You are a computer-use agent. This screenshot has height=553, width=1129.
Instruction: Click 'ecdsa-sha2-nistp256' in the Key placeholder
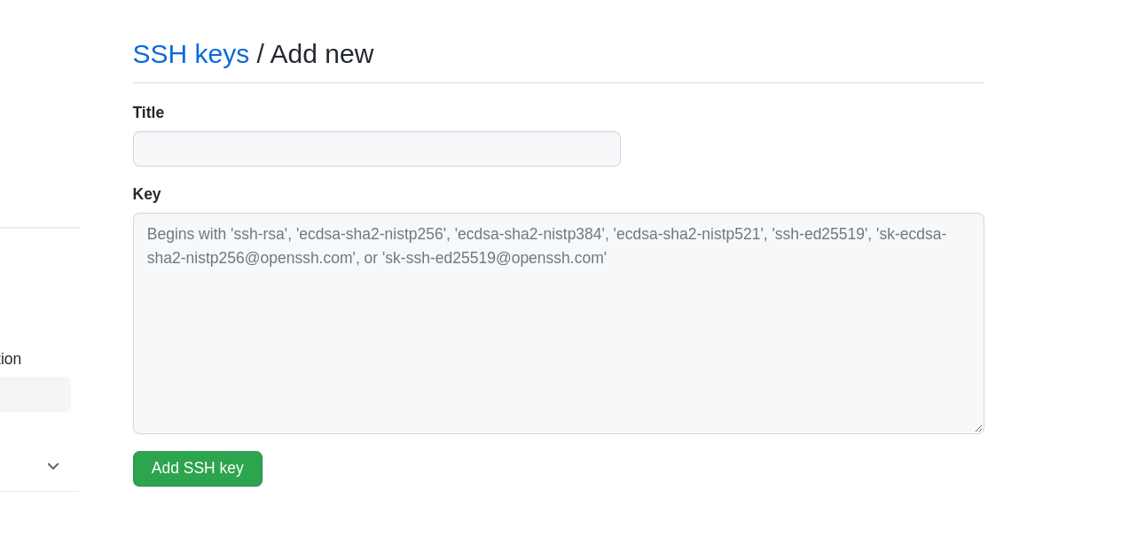point(371,234)
